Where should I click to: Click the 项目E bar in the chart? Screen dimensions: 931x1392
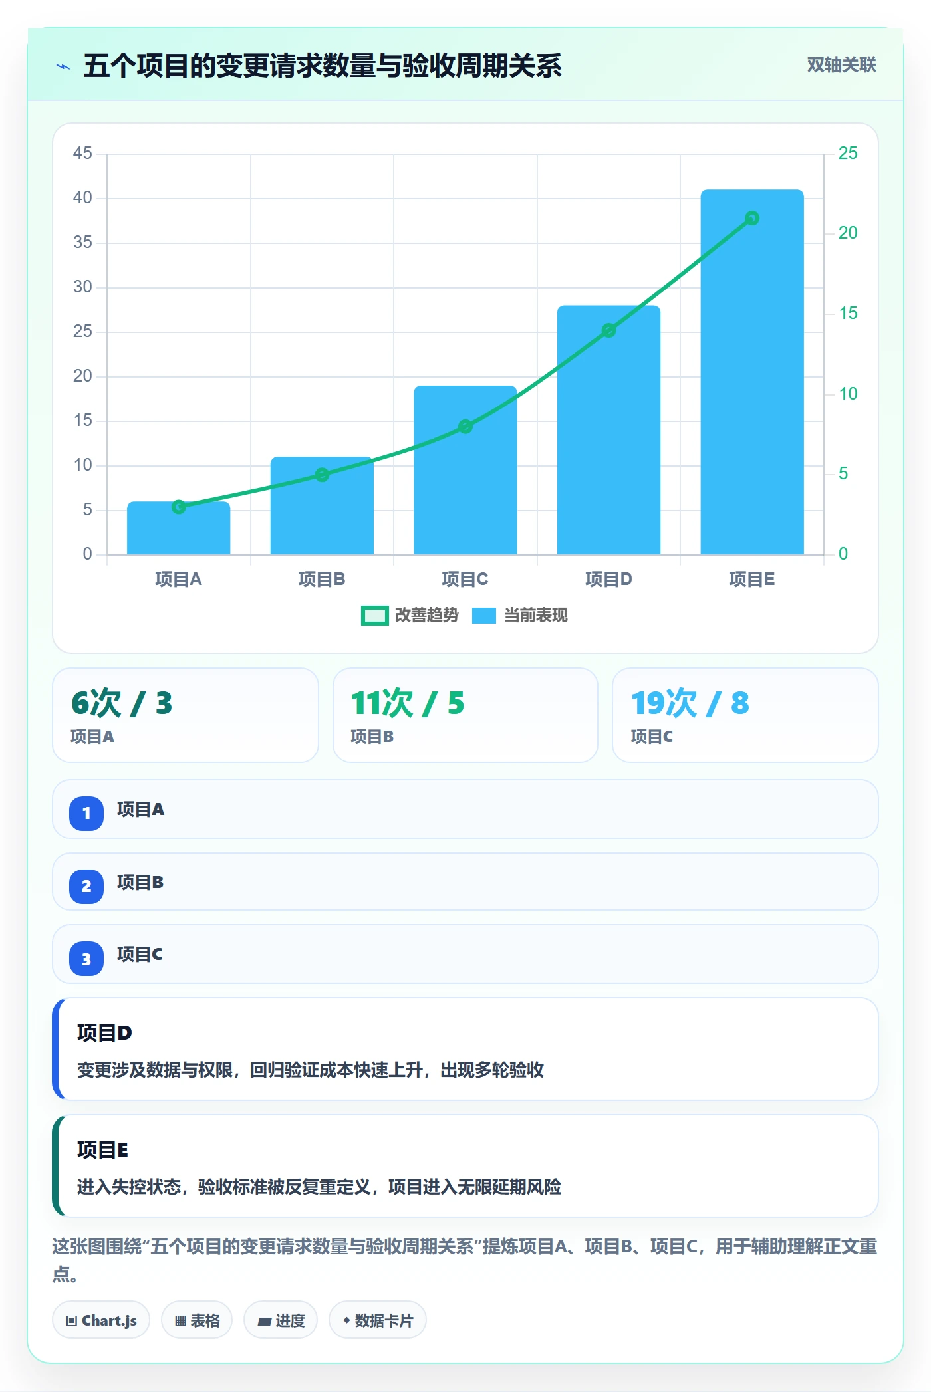pyautogui.click(x=752, y=372)
